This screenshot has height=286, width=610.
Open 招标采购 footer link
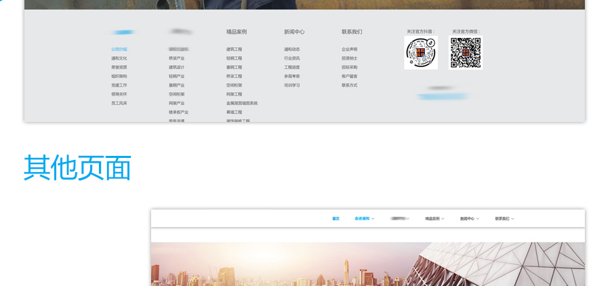click(349, 67)
